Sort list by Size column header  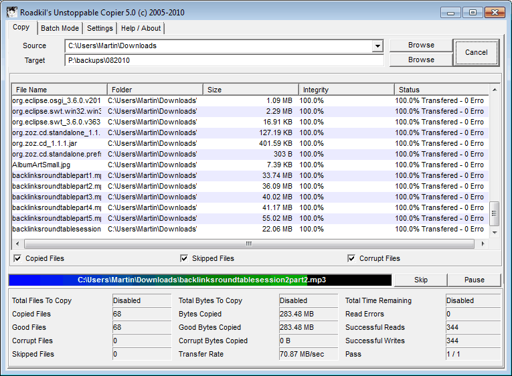251,90
